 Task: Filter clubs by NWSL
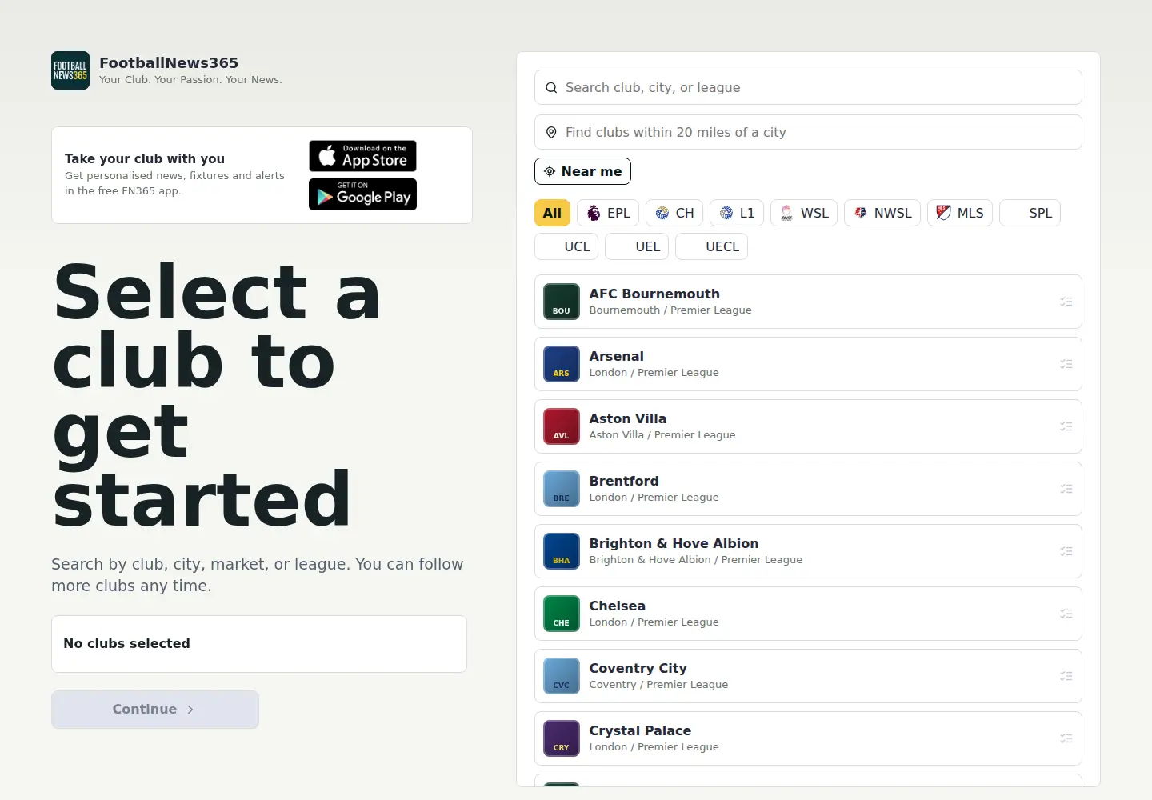coord(882,213)
